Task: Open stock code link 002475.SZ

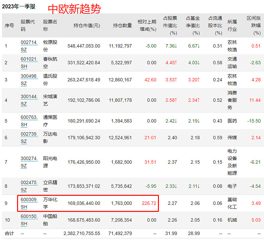Action: [x=29, y=186]
